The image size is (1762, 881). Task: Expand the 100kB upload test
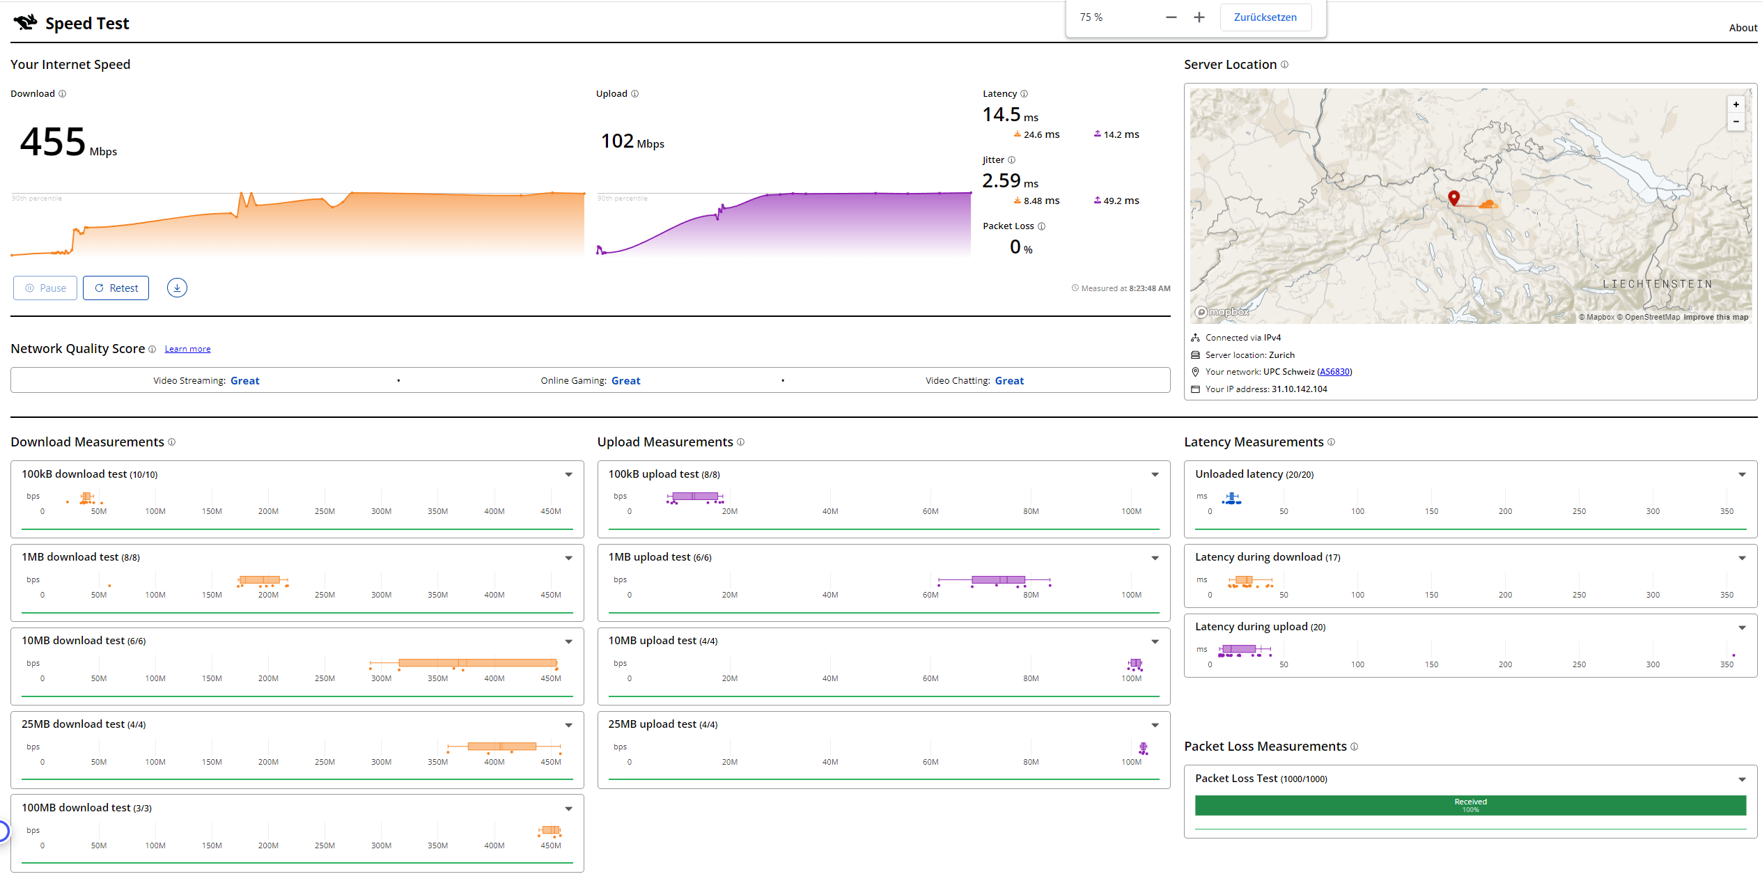[x=1155, y=474]
